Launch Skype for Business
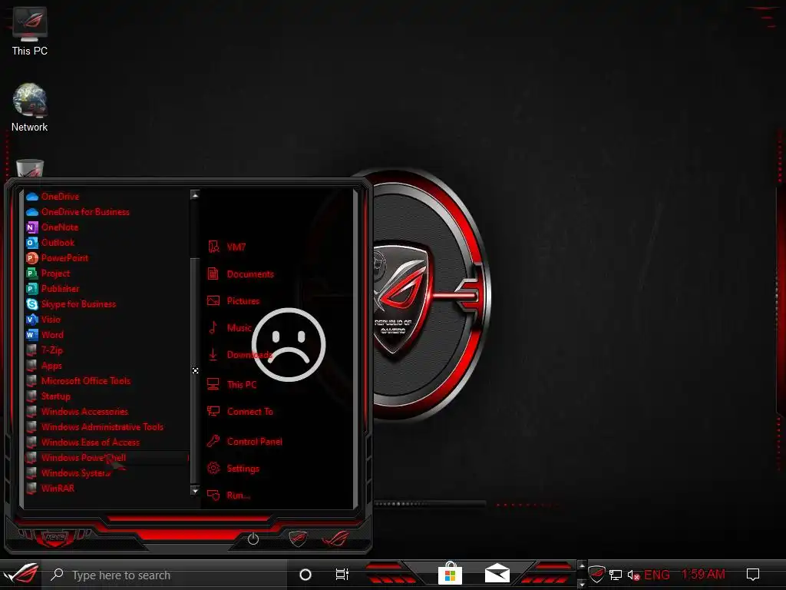The width and height of the screenshot is (786, 590). (106, 304)
